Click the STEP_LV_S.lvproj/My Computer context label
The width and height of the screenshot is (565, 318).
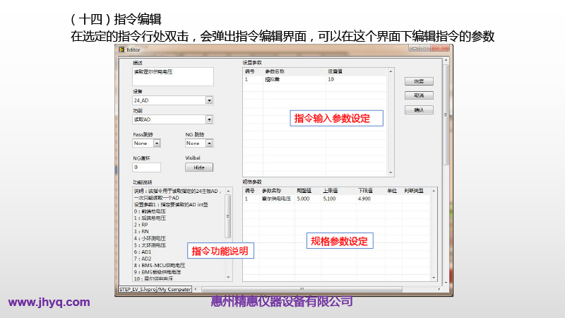pos(155,289)
